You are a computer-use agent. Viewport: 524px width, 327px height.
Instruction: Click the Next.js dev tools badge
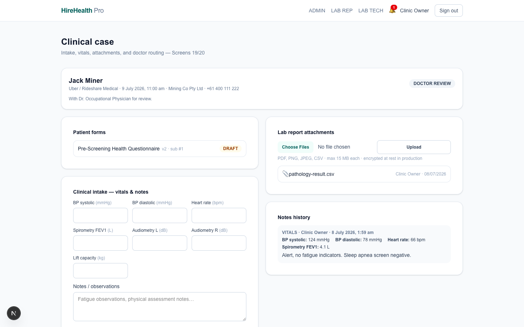(14, 313)
